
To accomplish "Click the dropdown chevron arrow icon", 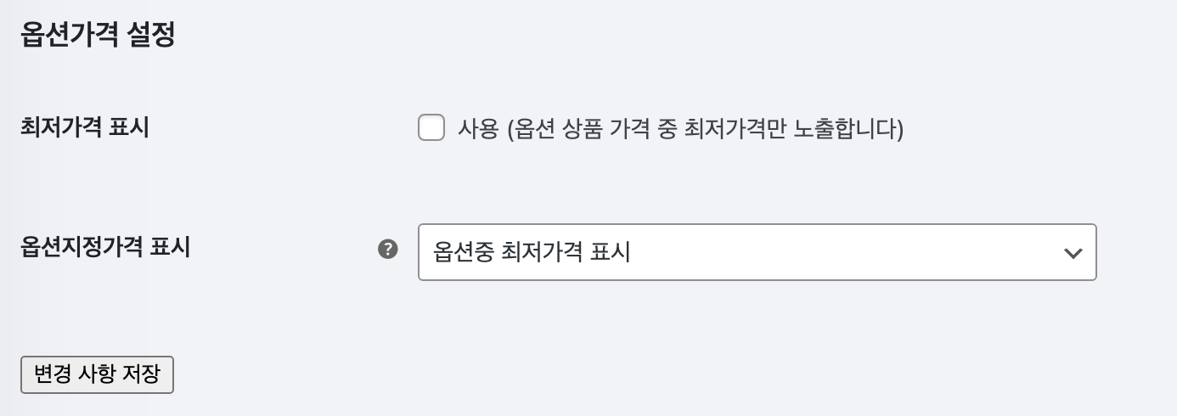I will tap(1073, 253).
